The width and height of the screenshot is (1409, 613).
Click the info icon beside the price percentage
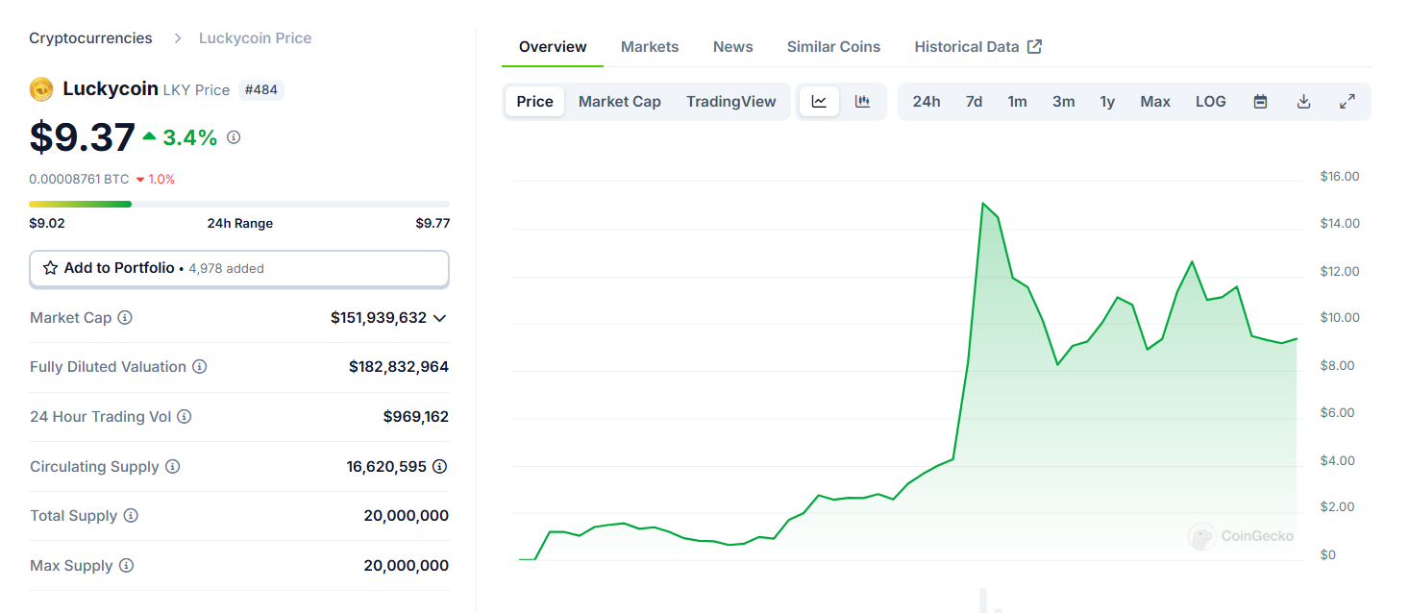coord(233,137)
